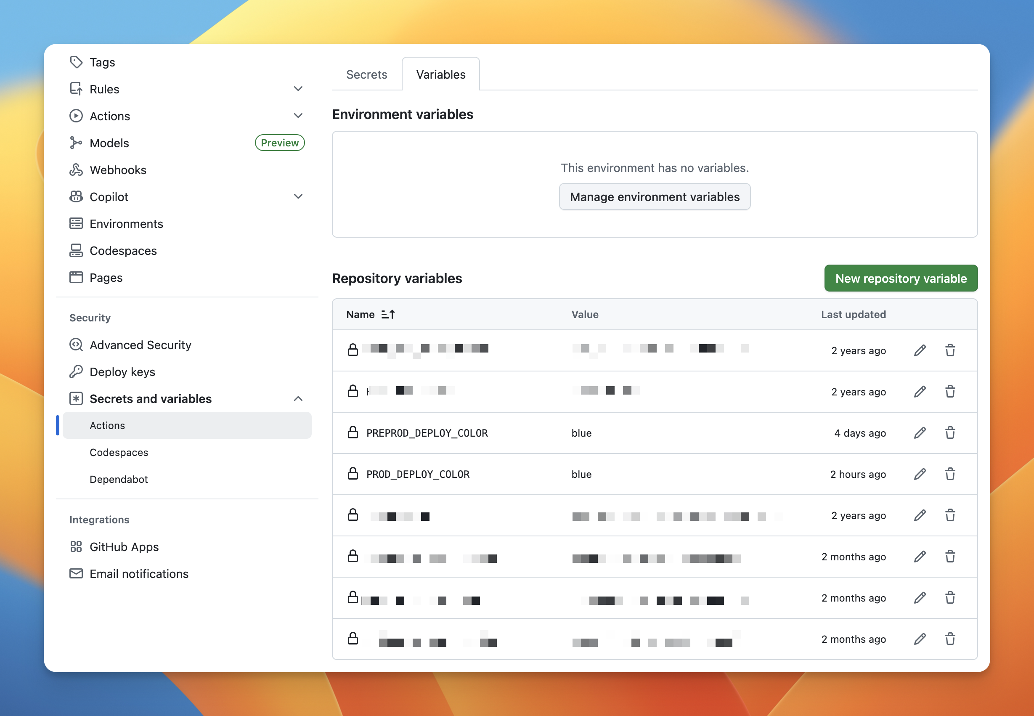The width and height of the screenshot is (1034, 716).
Task: Open Advanced Security settings
Action: [141, 345]
